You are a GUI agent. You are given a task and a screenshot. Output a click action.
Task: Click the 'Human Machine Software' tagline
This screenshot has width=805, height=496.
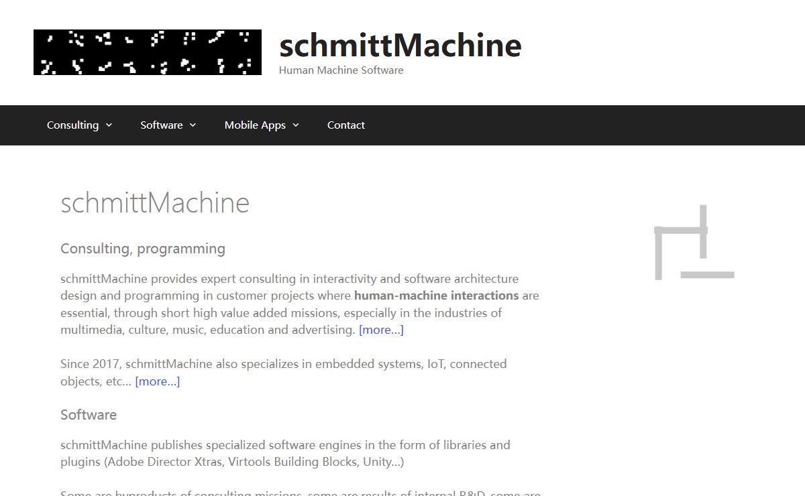[x=341, y=70]
